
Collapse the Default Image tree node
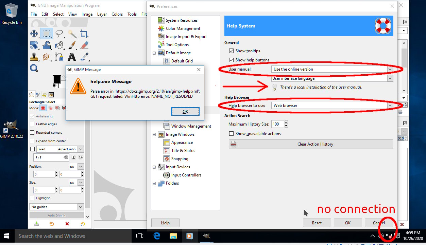coord(154,53)
